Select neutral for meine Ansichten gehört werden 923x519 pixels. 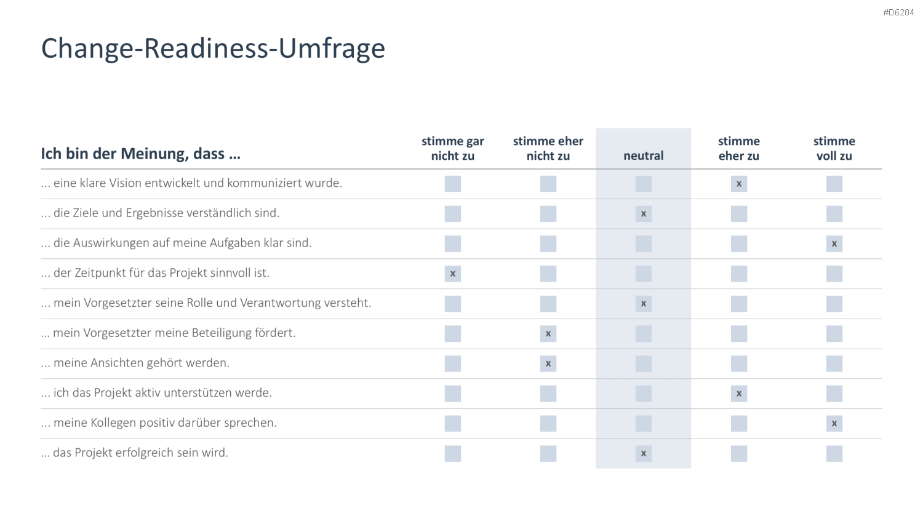click(643, 363)
